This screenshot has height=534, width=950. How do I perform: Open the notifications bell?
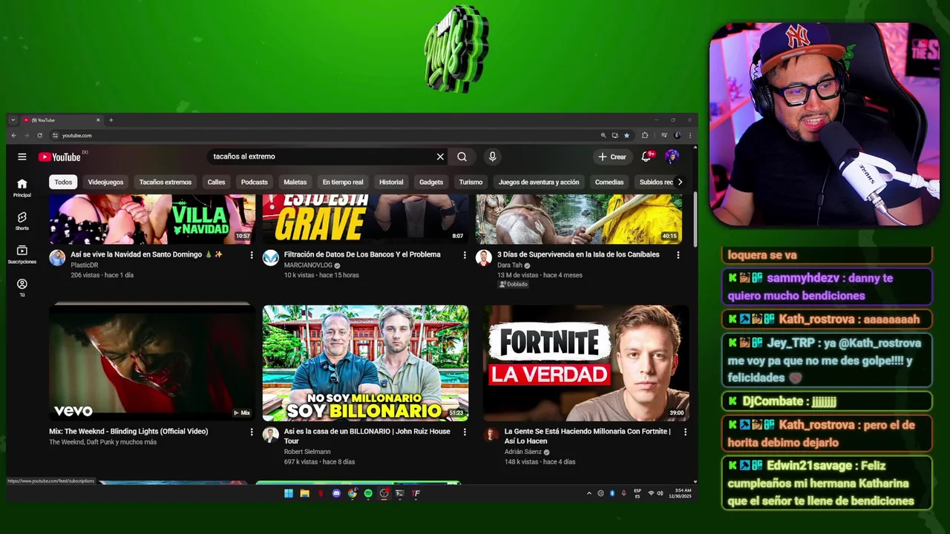click(x=646, y=156)
